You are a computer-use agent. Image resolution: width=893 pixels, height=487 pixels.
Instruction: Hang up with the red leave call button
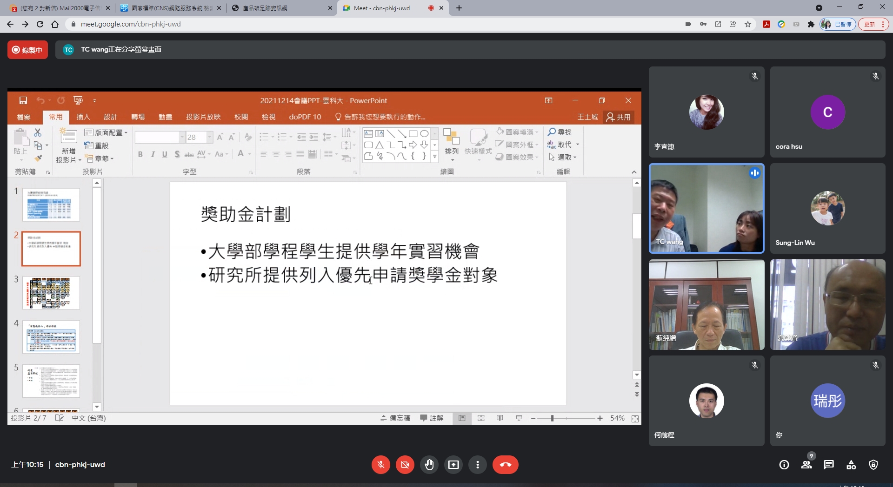[506, 465]
